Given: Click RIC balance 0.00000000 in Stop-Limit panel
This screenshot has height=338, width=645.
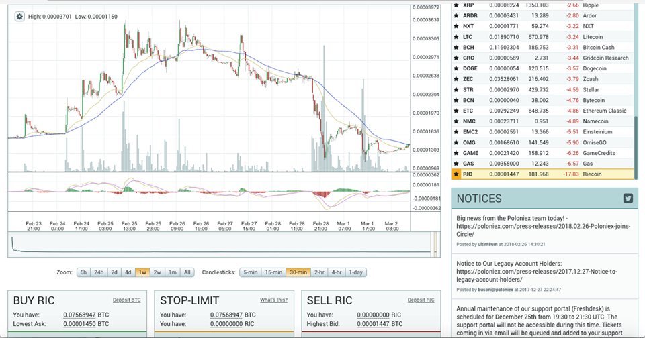Looking at the screenshot, I should (226, 324).
